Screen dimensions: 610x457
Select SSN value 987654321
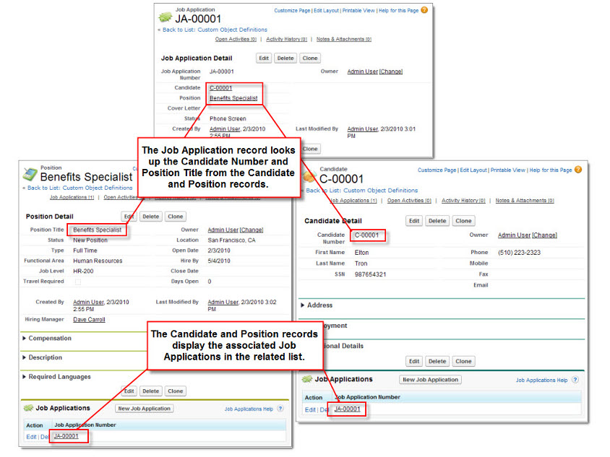370,274
